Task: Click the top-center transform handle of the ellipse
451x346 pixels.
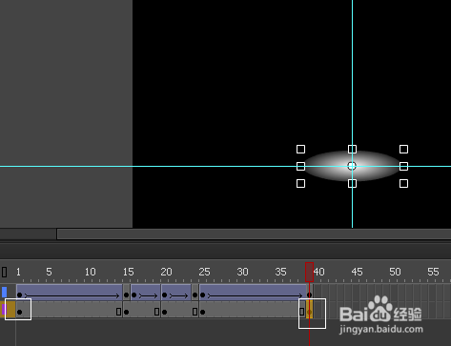Action: tap(352, 149)
